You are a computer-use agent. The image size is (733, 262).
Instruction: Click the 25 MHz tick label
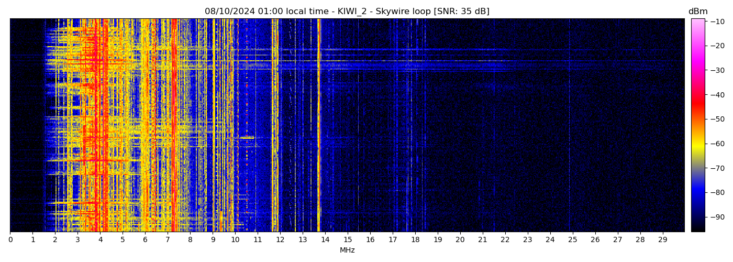tap(573, 240)
